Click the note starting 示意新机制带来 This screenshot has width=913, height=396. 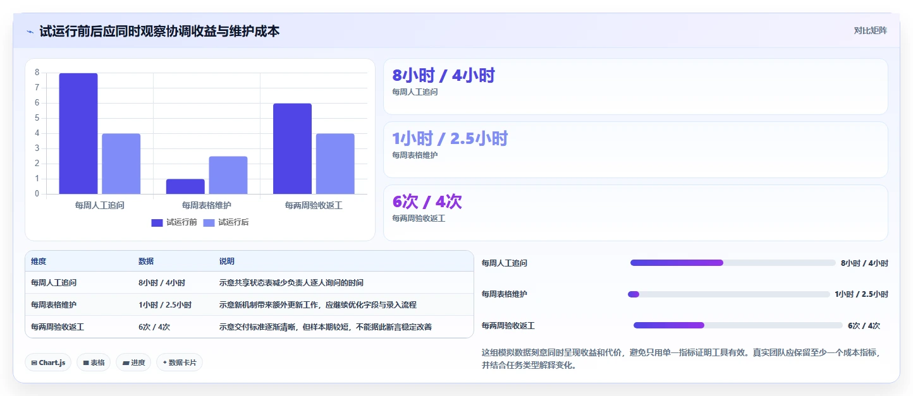click(x=318, y=305)
